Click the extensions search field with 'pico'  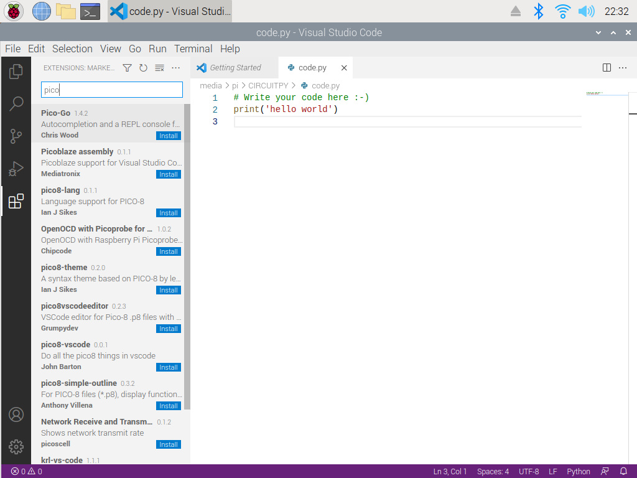[x=112, y=90]
